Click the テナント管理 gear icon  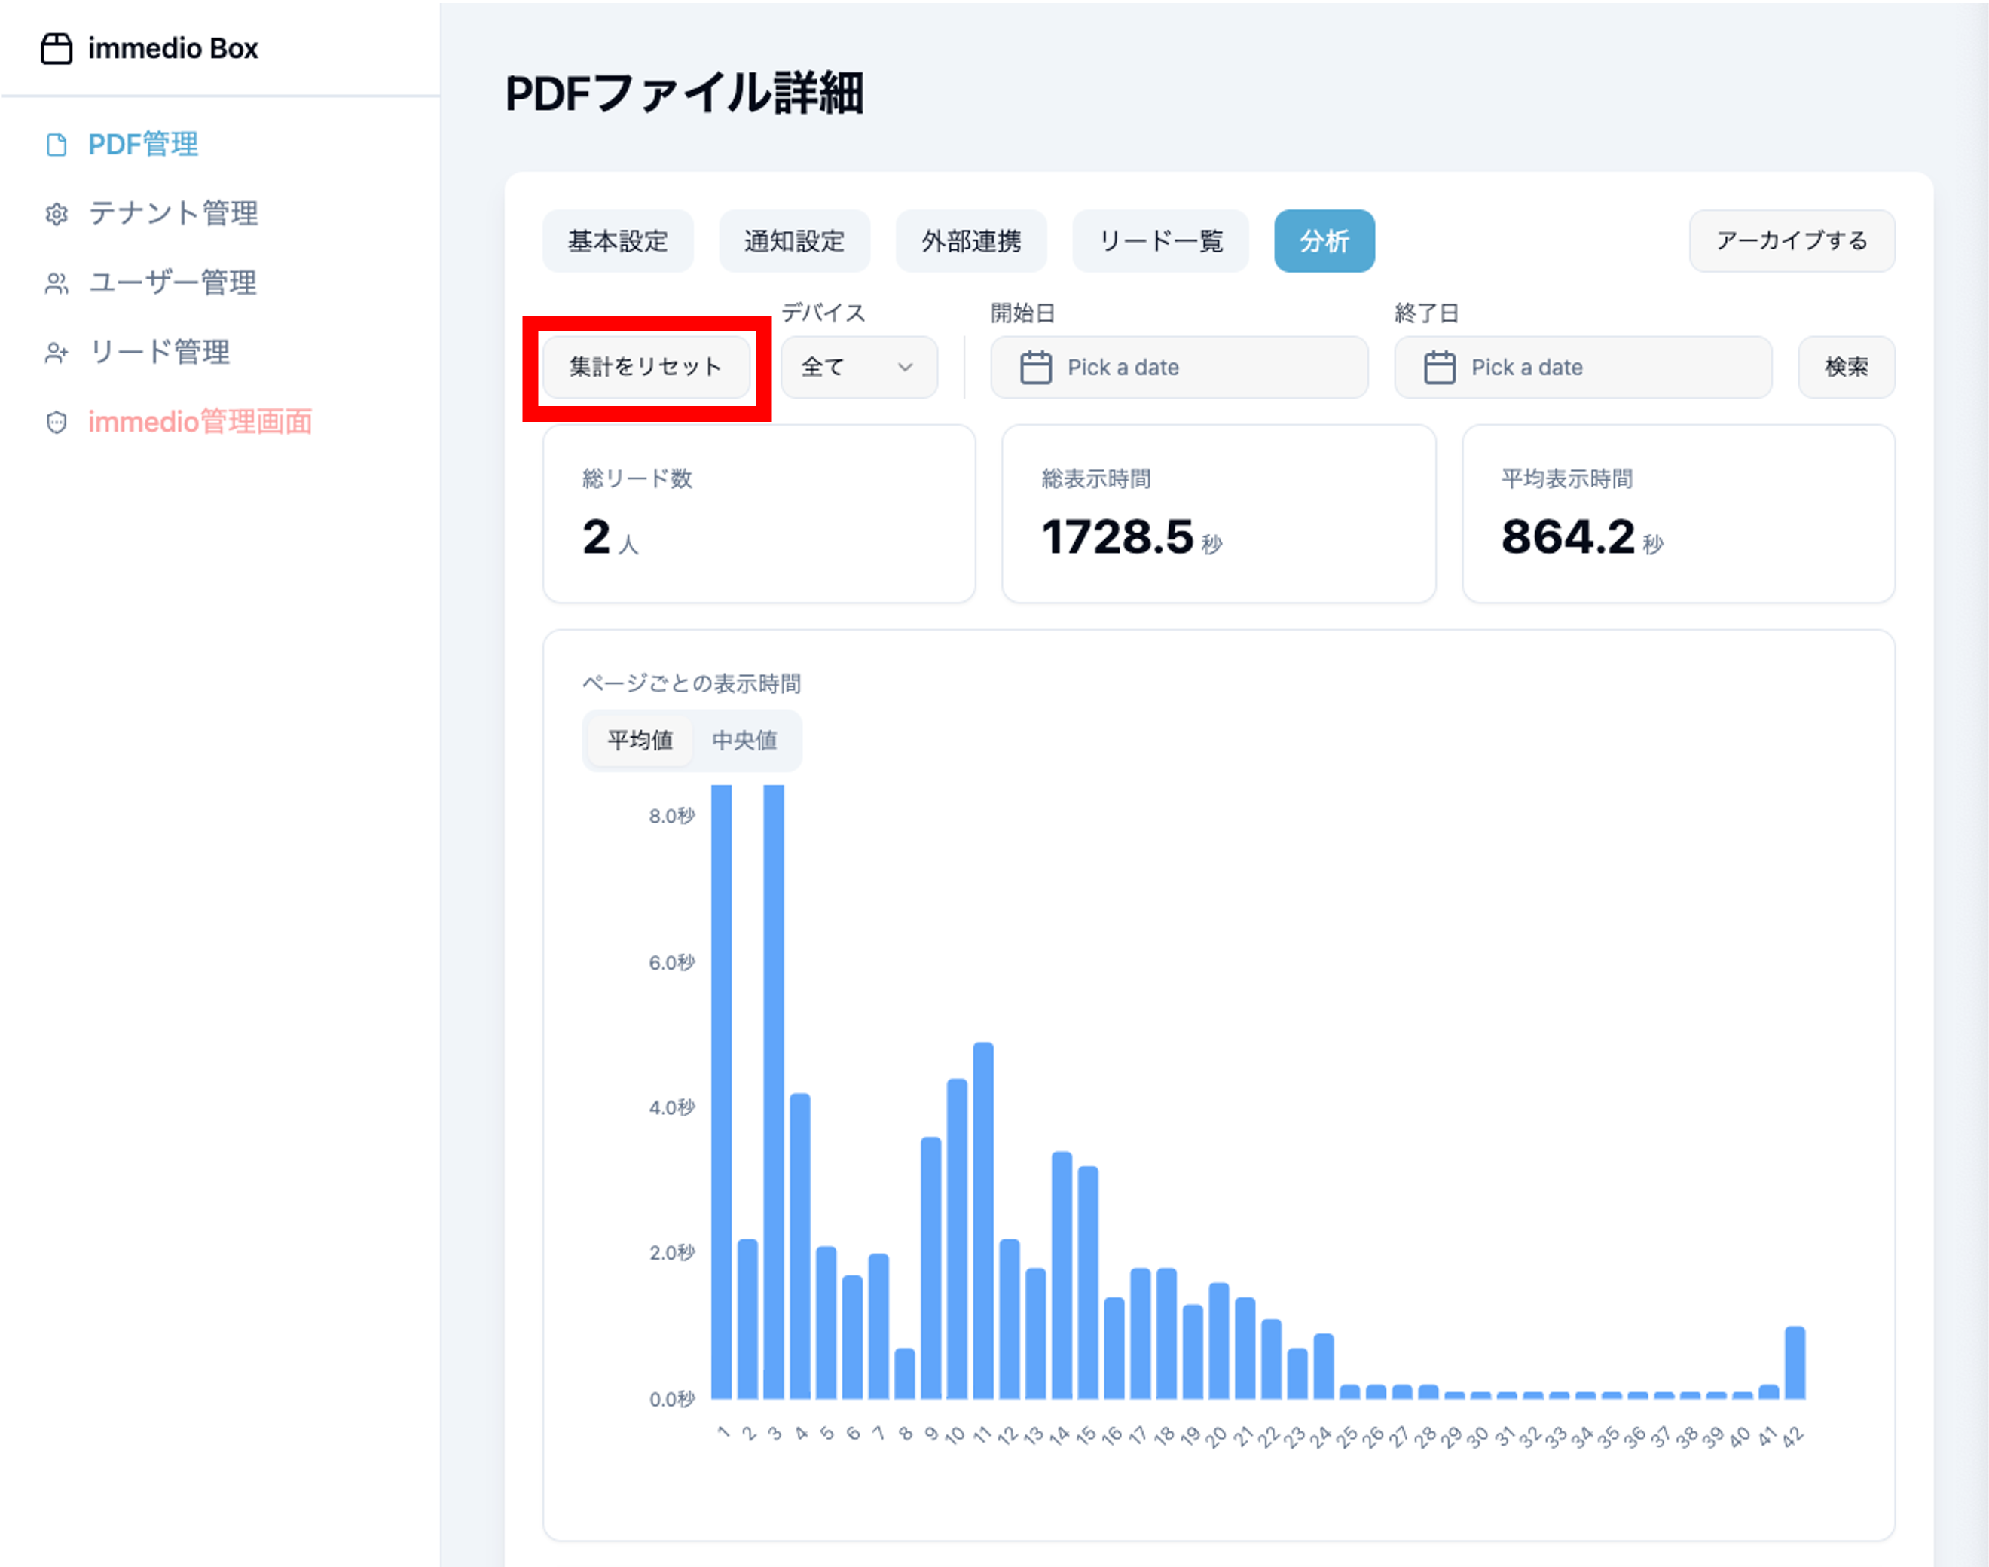coord(57,214)
